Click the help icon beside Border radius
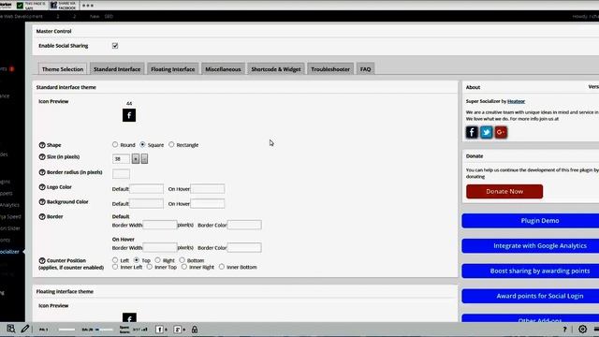Image resolution: width=599 pixels, height=337 pixels. pos(42,172)
